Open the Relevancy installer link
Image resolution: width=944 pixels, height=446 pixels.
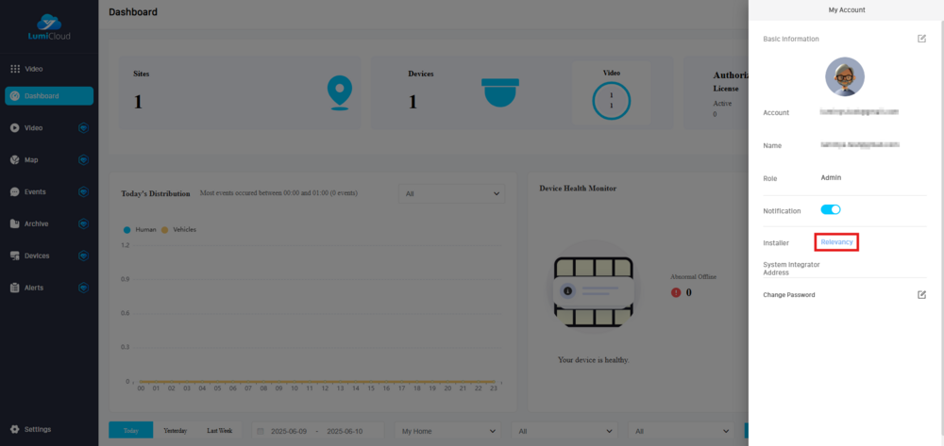tap(836, 242)
